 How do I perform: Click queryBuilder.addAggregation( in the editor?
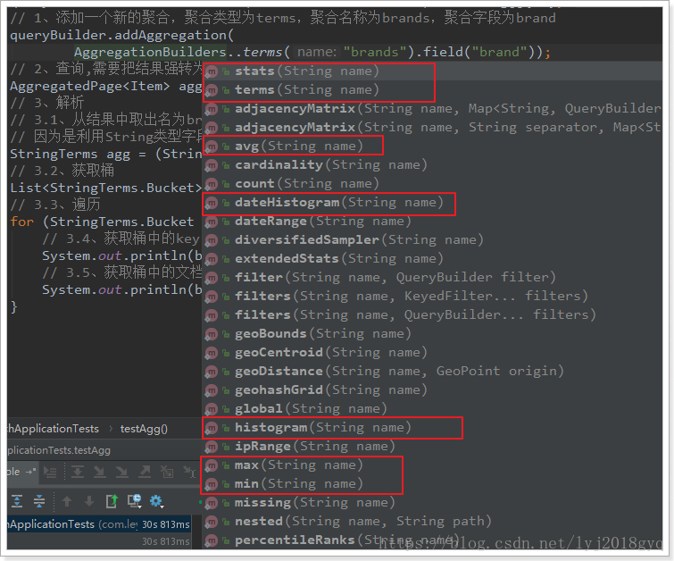point(121,35)
